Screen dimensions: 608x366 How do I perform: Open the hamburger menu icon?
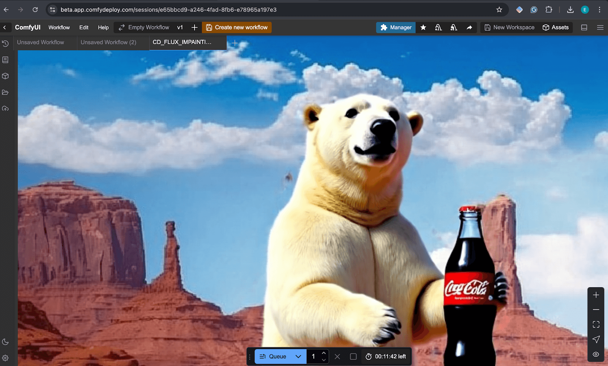pos(600,27)
